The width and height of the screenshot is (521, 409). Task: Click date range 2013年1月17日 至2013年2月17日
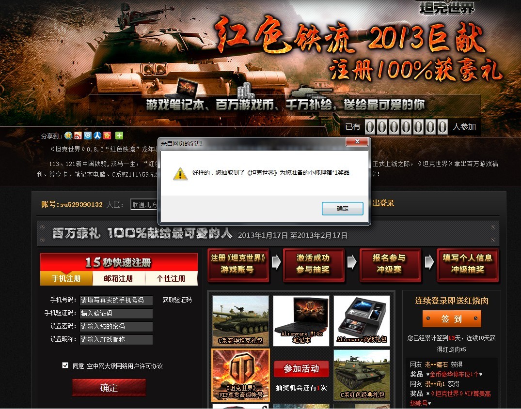pyautogui.click(x=293, y=235)
